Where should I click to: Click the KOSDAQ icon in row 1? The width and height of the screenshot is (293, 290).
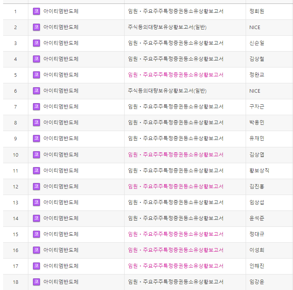[36, 11]
